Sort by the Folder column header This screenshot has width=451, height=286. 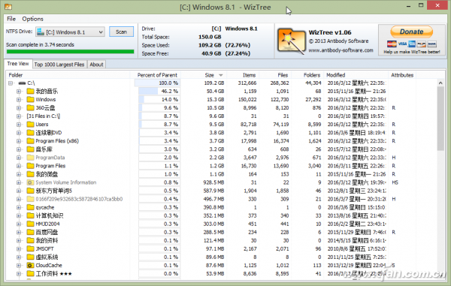click(x=68, y=75)
